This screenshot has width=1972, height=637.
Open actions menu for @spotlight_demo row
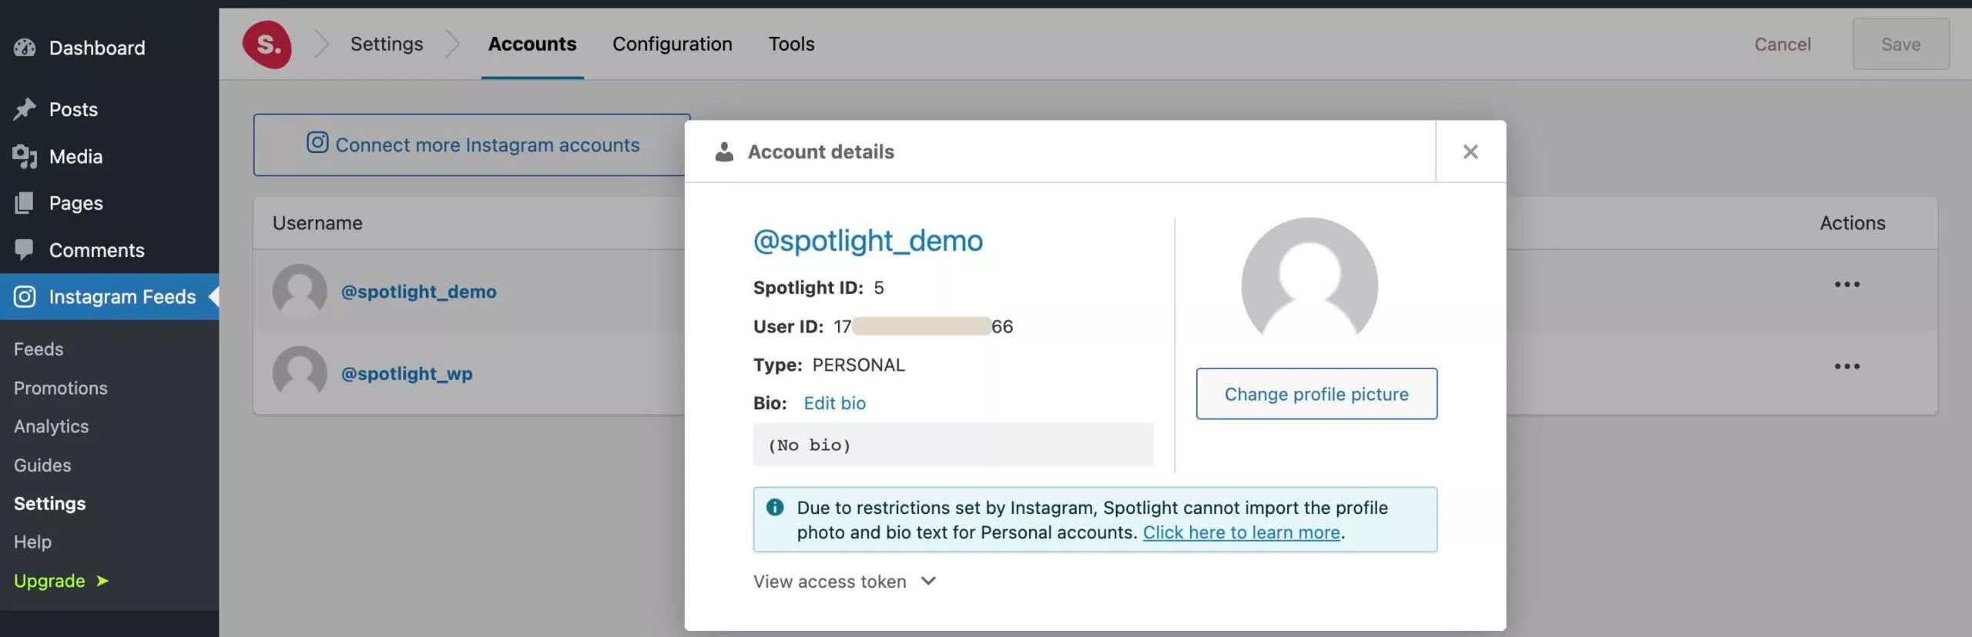point(1846,285)
